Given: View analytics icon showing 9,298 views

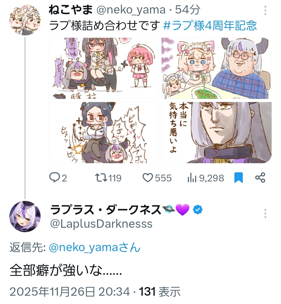Looking at the screenshot, I should (192, 178).
